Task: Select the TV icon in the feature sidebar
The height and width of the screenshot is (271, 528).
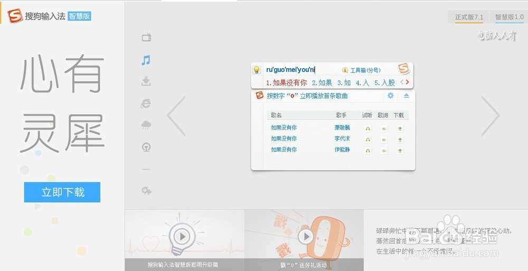Action: tap(146, 37)
